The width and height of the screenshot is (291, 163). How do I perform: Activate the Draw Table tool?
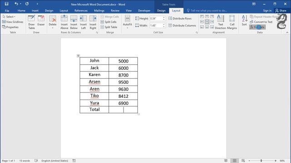point(31,22)
